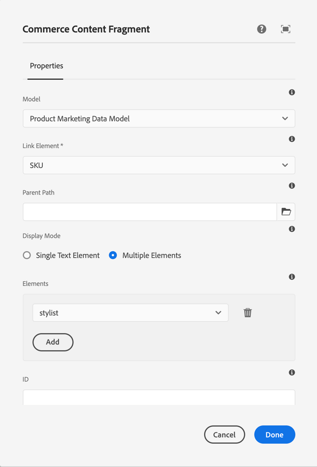
Task: Select the Multiple Elements option
Action: pos(113,255)
